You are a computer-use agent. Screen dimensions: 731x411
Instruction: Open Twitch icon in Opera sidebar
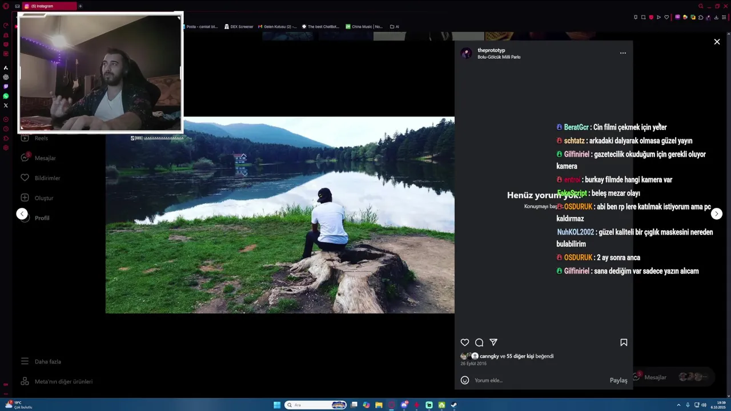[x=6, y=87]
